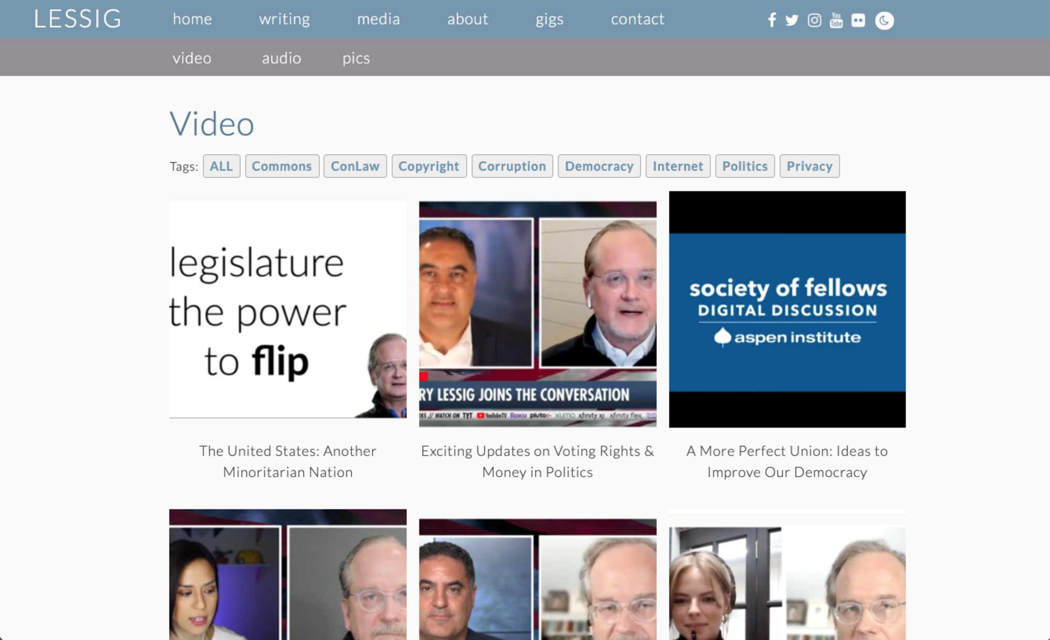
Task: Expand the pics media section
Action: [355, 58]
